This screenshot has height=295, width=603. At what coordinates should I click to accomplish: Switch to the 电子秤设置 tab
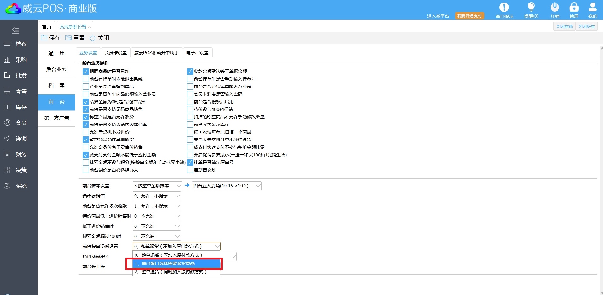tap(197, 53)
